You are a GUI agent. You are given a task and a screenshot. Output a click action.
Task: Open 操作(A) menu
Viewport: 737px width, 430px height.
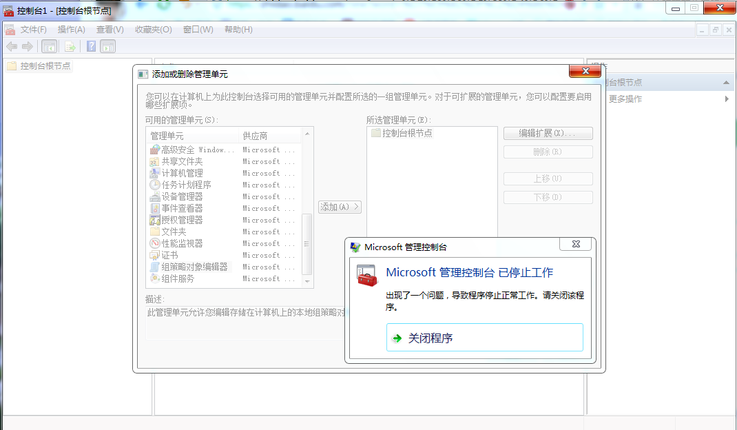pyautogui.click(x=72, y=30)
